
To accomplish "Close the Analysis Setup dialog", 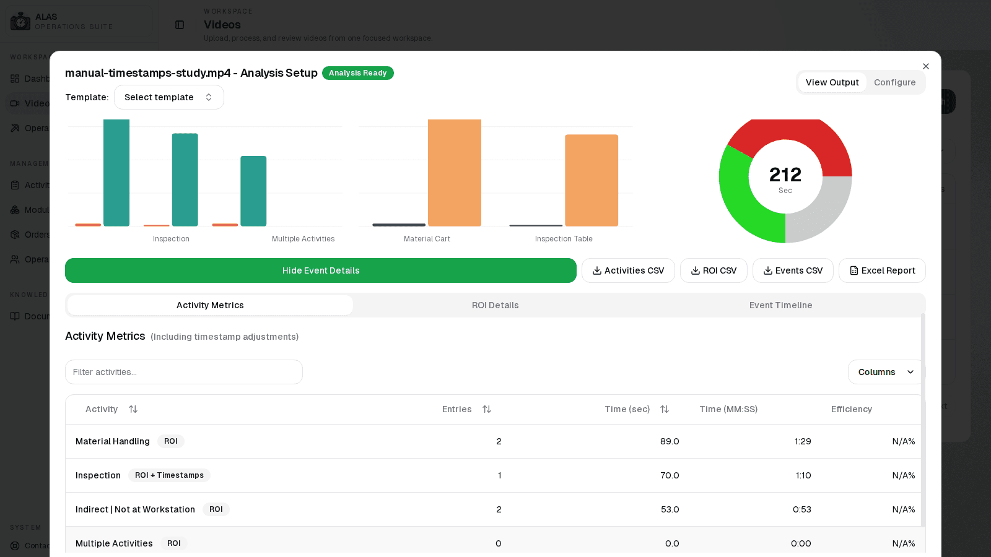I will pyautogui.click(x=925, y=66).
